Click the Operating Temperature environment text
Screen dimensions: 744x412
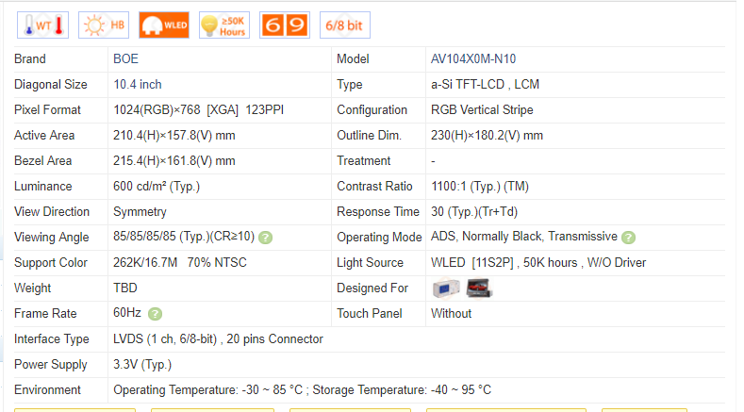(x=303, y=390)
